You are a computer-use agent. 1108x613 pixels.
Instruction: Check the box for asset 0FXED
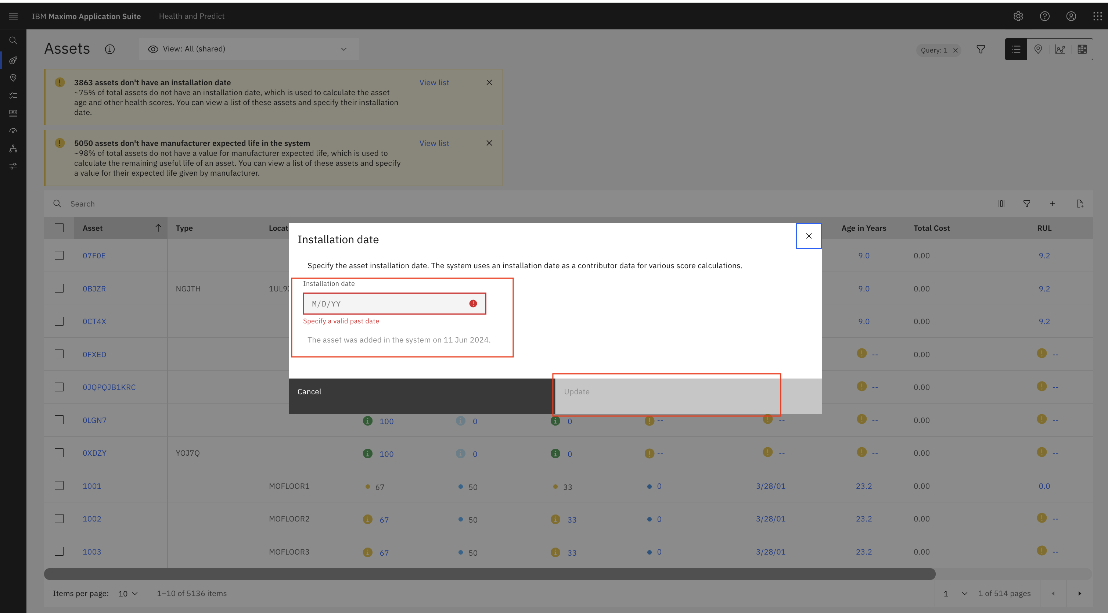[59, 354]
